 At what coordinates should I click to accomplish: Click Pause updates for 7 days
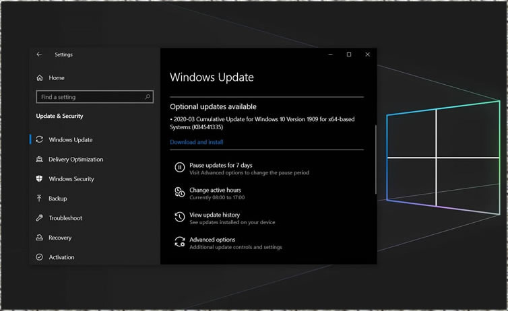[x=220, y=166]
